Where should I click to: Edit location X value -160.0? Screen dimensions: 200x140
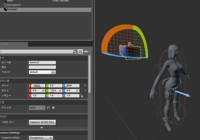[x=38, y=86]
